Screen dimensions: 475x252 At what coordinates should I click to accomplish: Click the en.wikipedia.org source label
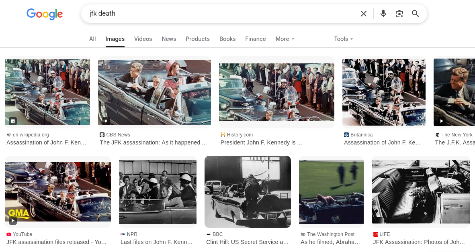click(31, 135)
